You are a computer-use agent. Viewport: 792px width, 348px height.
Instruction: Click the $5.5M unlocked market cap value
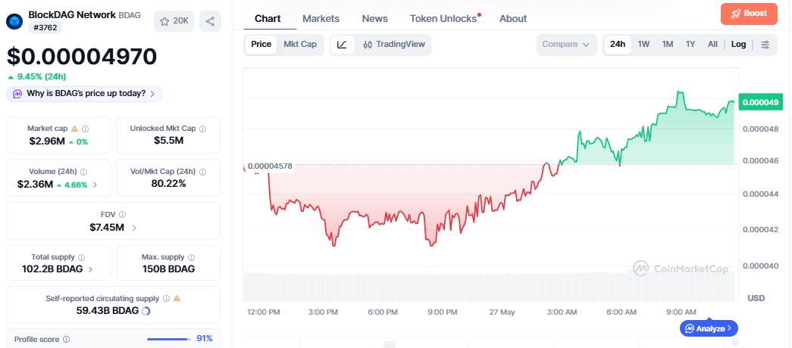click(x=168, y=141)
